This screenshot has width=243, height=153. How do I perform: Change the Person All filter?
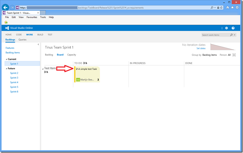[229, 55]
